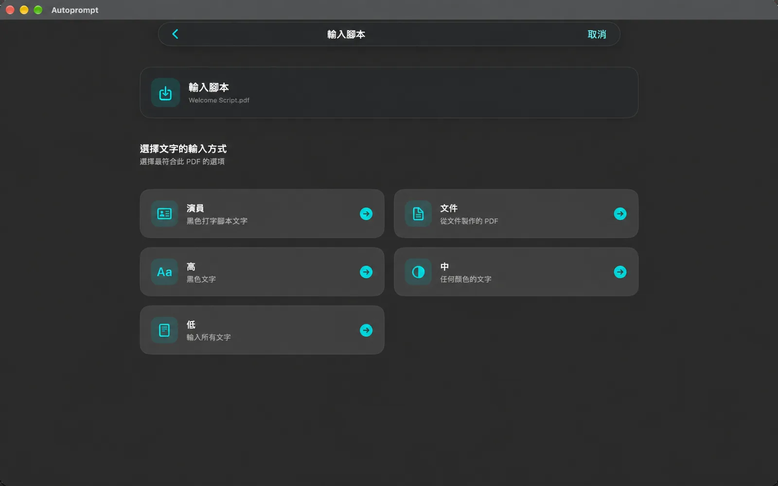Click the arrow on the 中 card

620,272
